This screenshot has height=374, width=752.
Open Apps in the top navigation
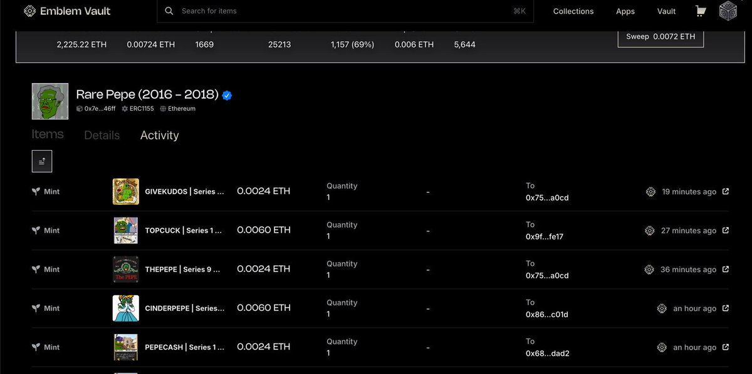[x=625, y=11]
